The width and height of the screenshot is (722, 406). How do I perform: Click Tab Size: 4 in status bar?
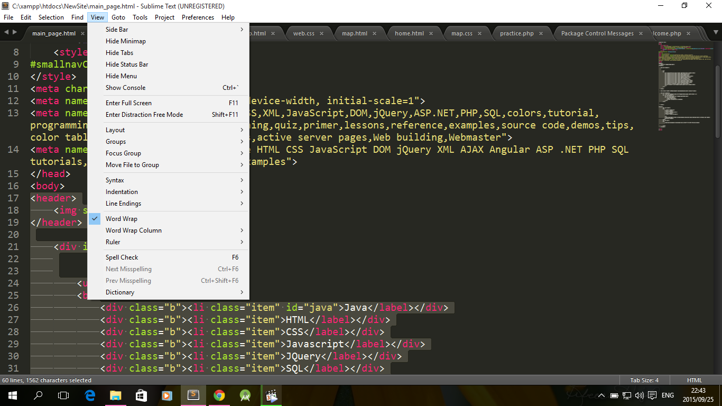point(644,380)
